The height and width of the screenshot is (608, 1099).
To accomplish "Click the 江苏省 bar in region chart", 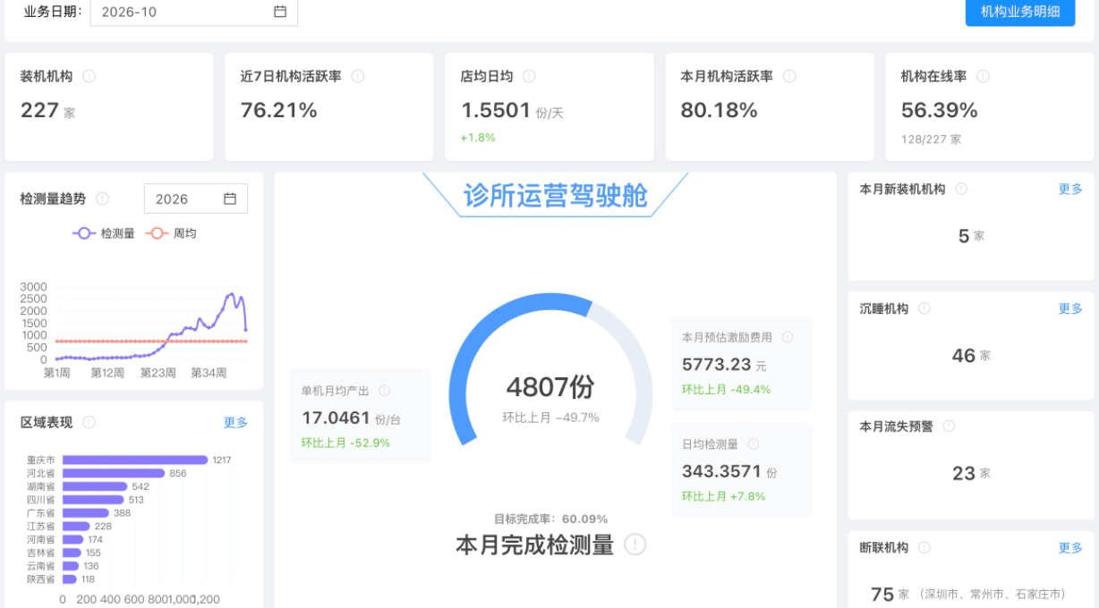I will [x=76, y=527].
